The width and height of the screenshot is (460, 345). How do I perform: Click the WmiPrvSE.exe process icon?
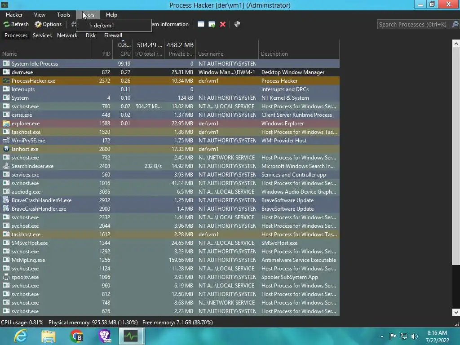click(6, 140)
